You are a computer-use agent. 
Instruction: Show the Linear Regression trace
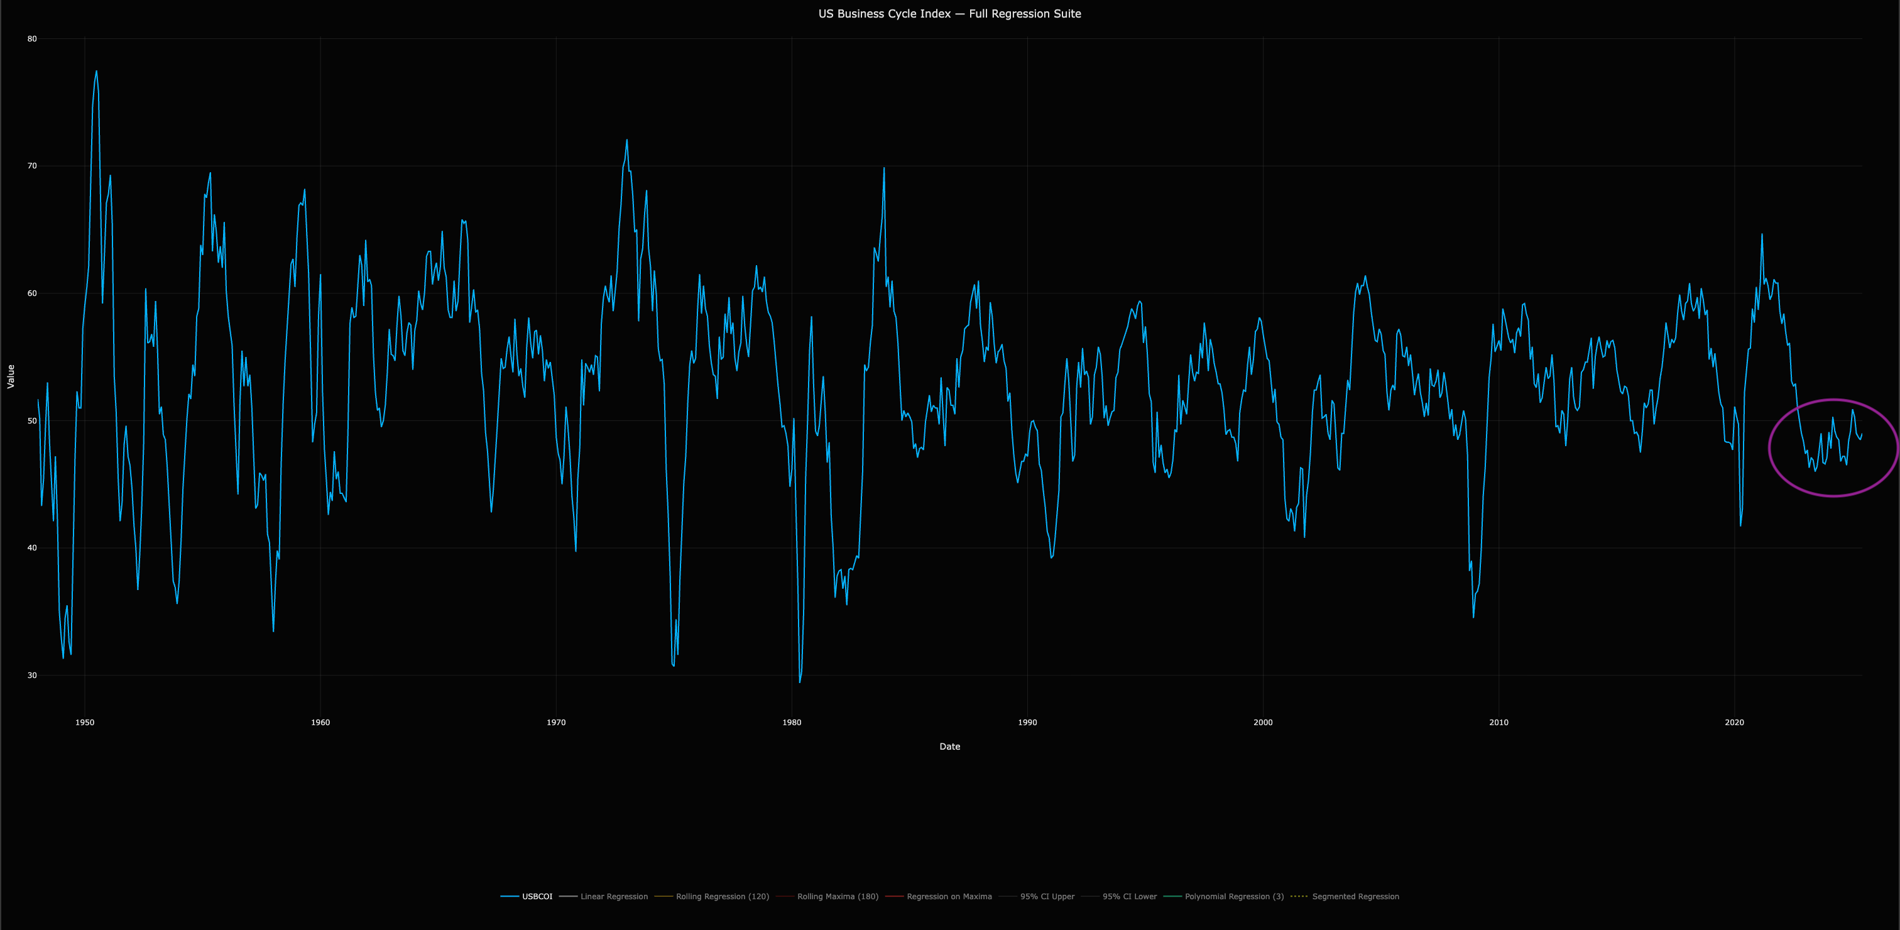tap(603, 896)
